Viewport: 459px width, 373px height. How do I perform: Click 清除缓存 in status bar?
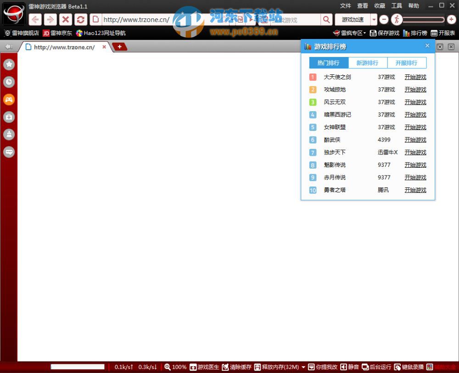pyautogui.click(x=236, y=367)
